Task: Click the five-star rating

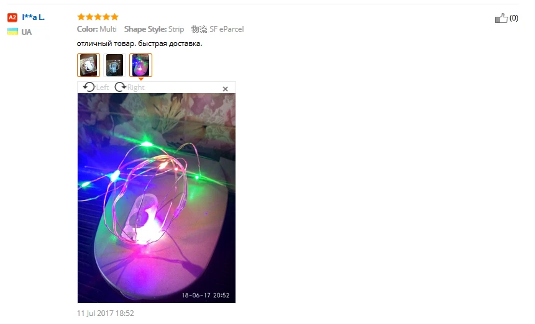Action: [98, 17]
